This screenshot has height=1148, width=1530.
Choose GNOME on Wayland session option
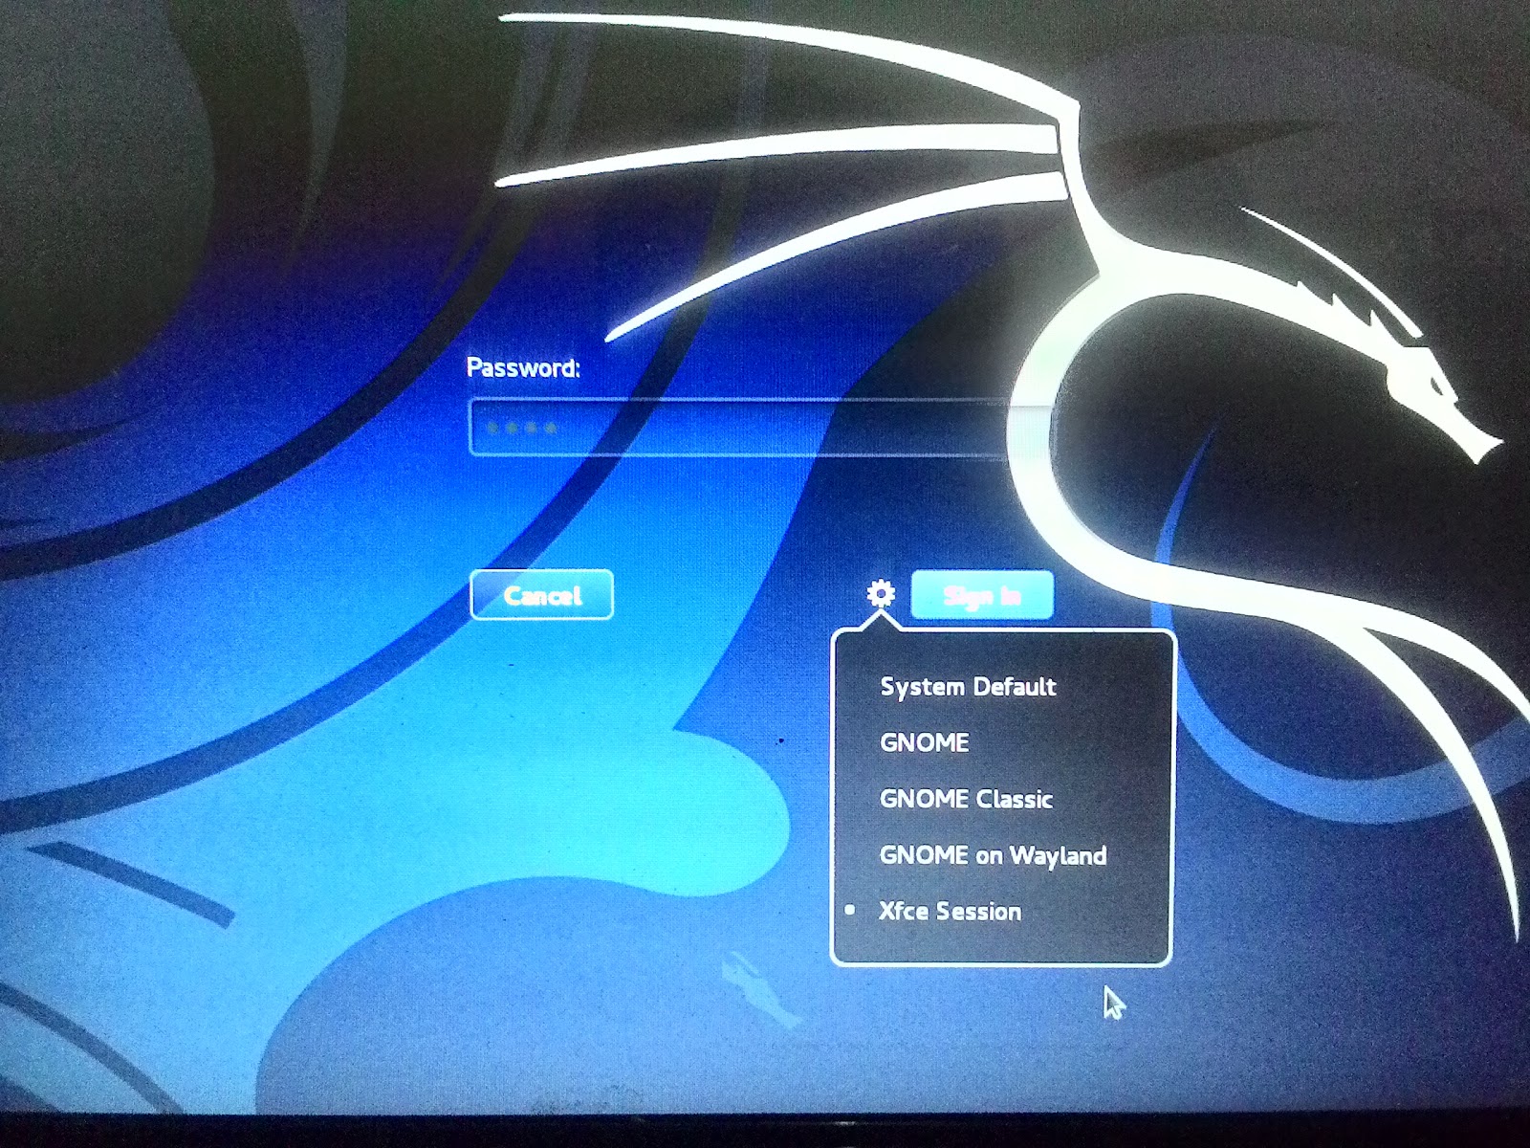(x=993, y=855)
